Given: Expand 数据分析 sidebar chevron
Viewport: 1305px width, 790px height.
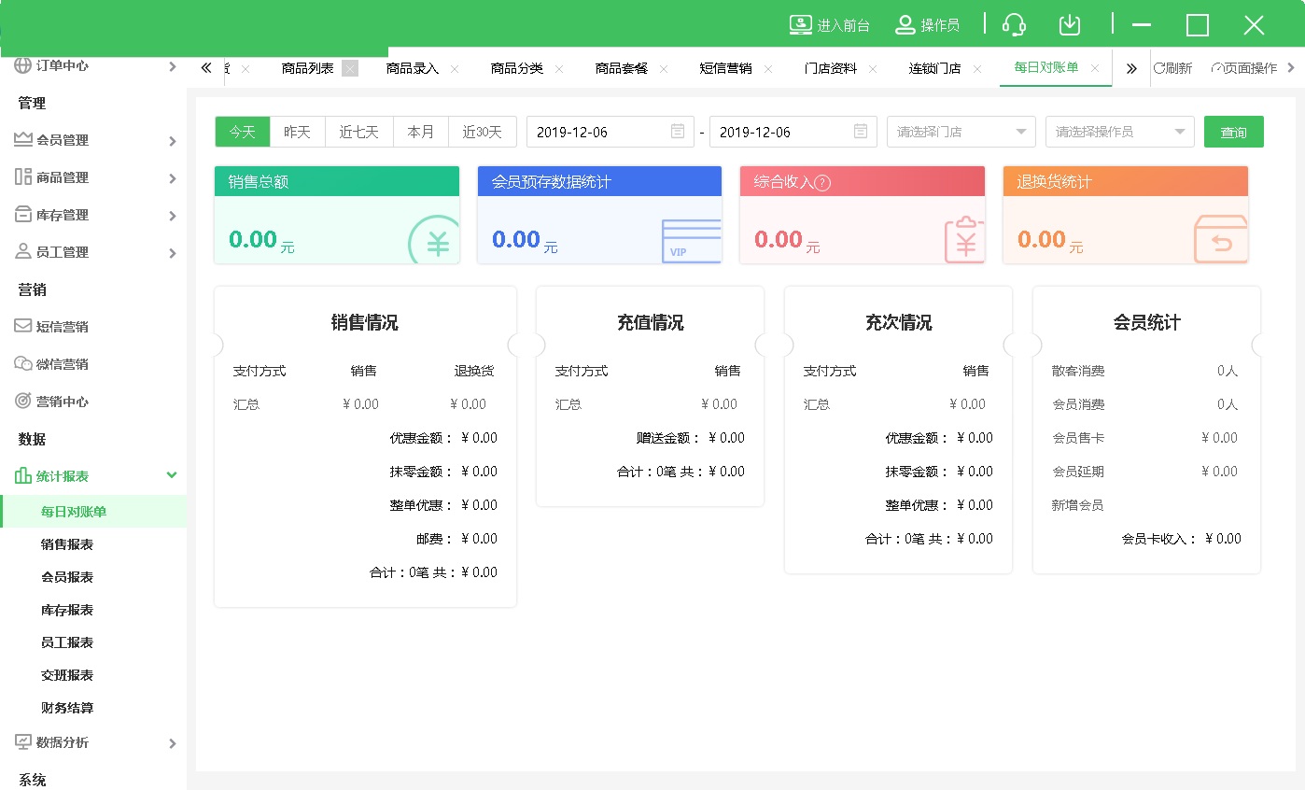Looking at the screenshot, I should coord(172,743).
